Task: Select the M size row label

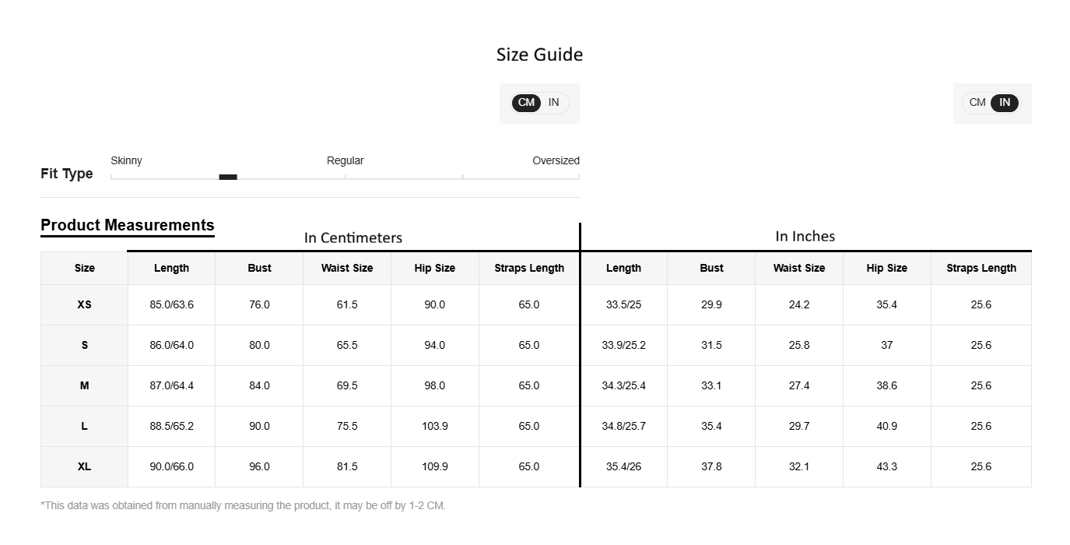Action: (x=85, y=385)
